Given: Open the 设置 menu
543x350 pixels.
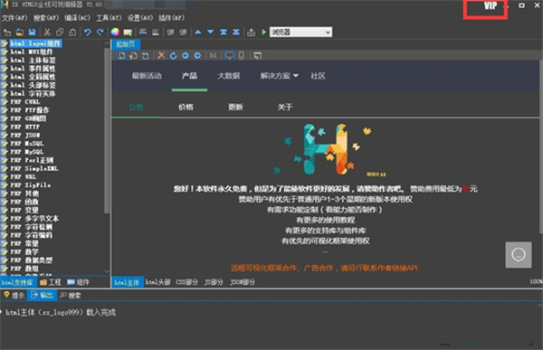Looking at the screenshot, I should 140,18.
